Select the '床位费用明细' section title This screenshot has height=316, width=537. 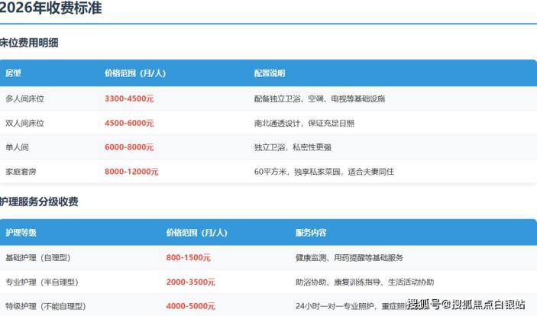click(x=29, y=43)
